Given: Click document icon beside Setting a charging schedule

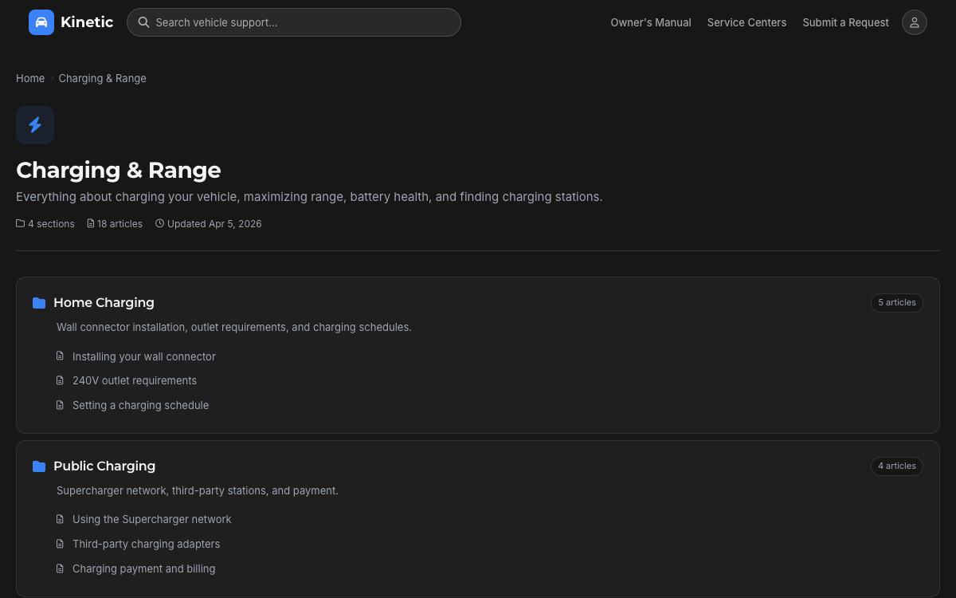Looking at the screenshot, I should tap(60, 405).
